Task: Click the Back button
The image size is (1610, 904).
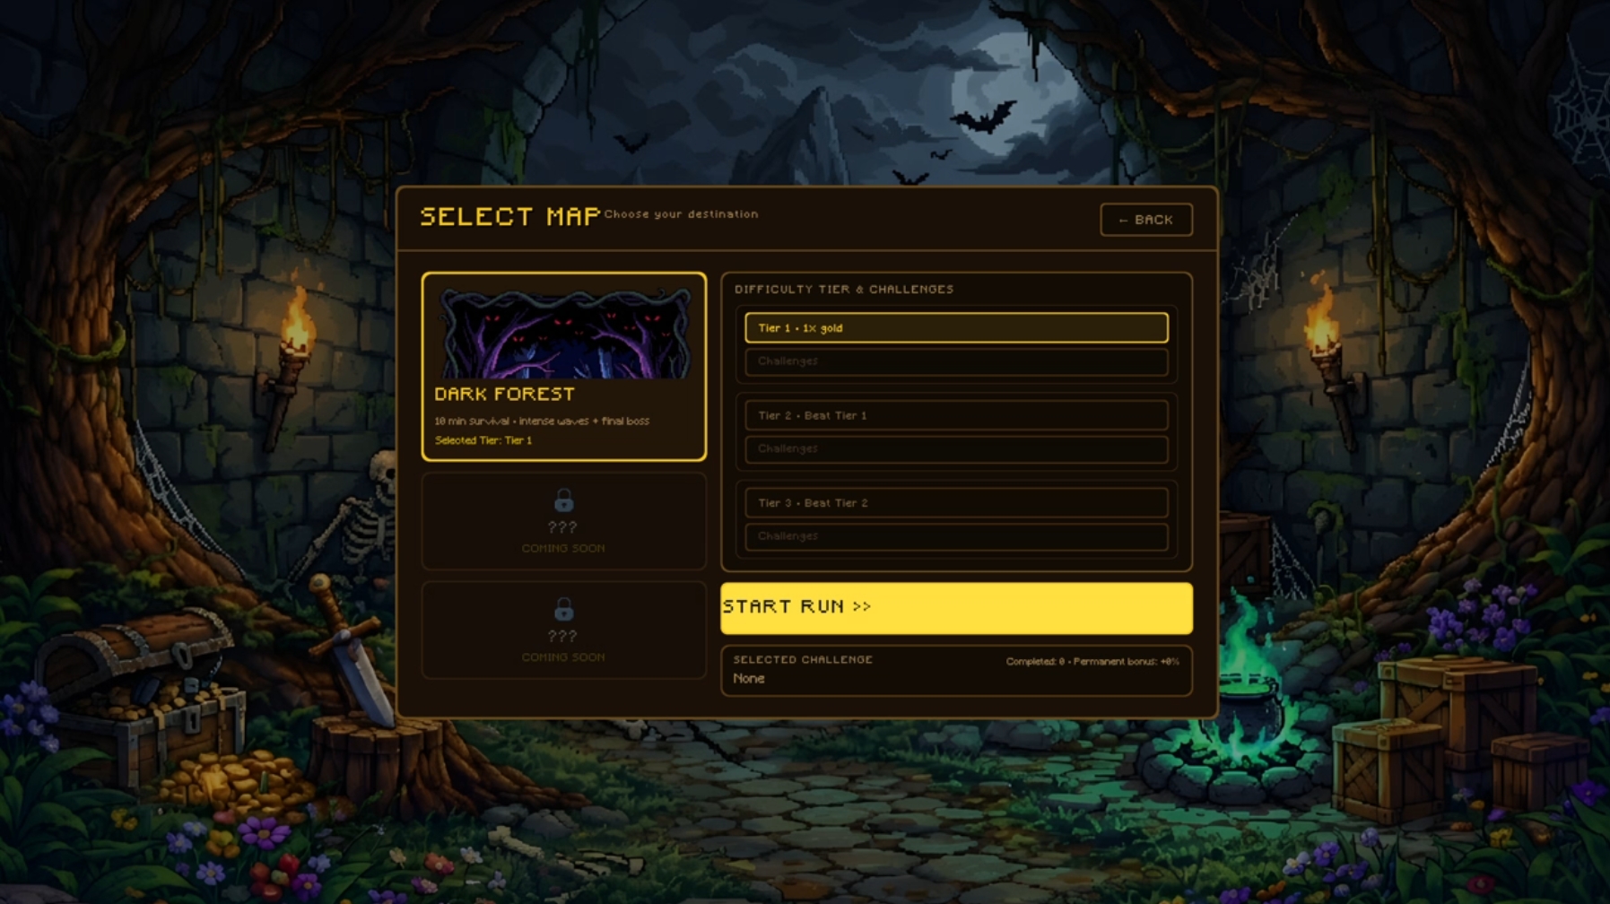Action: tap(1146, 220)
